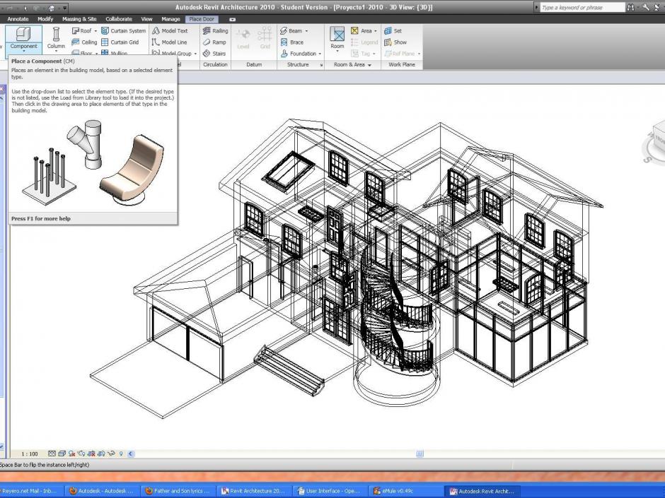
Task: Click the Structure panel dialog launcher arrow
Action: coord(321,65)
